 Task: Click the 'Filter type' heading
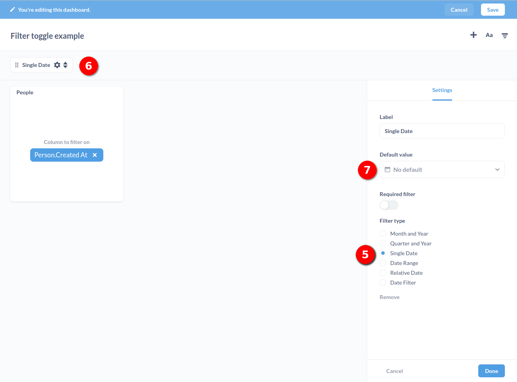tap(392, 221)
